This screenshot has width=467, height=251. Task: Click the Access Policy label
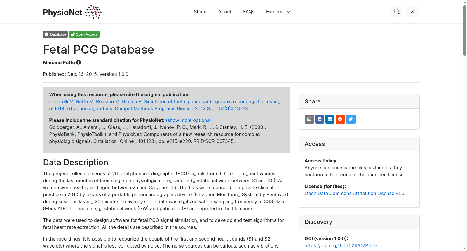(x=321, y=161)
